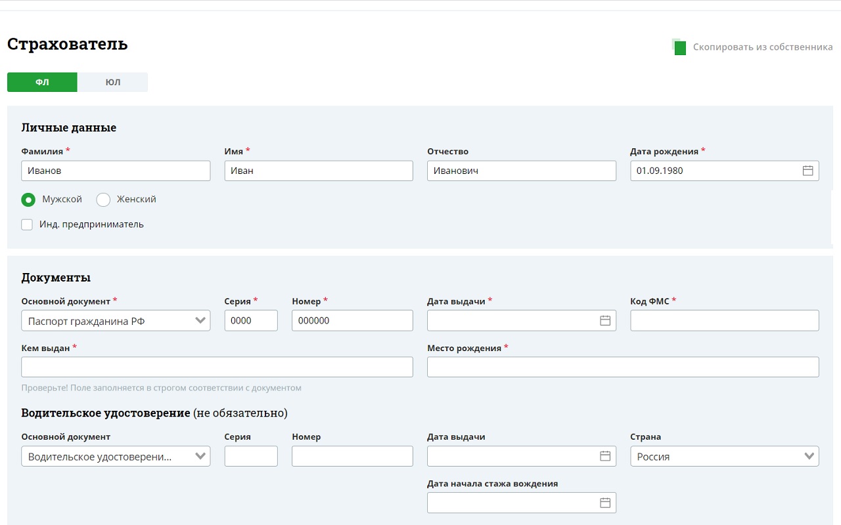Screen dimensions: 841x525
Task: Expand Паспорт гражданина РФ document dropdown
Action: pyautogui.click(x=116, y=321)
